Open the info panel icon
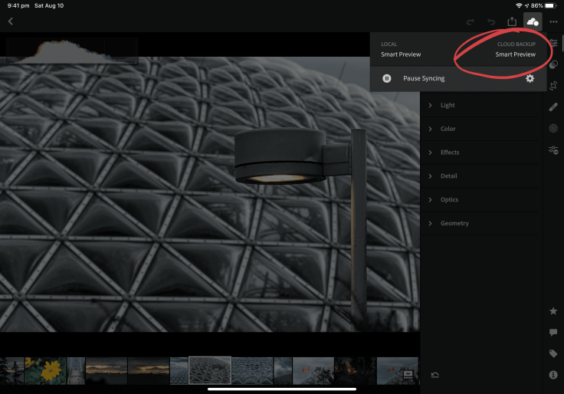The width and height of the screenshot is (564, 394). pyautogui.click(x=553, y=375)
